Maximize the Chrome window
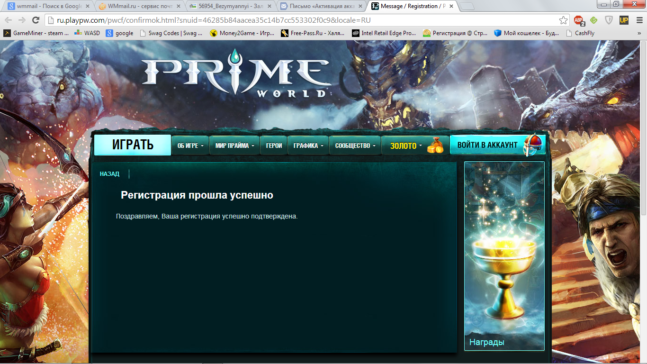Screen dimensions: 647x364 coord(616,4)
